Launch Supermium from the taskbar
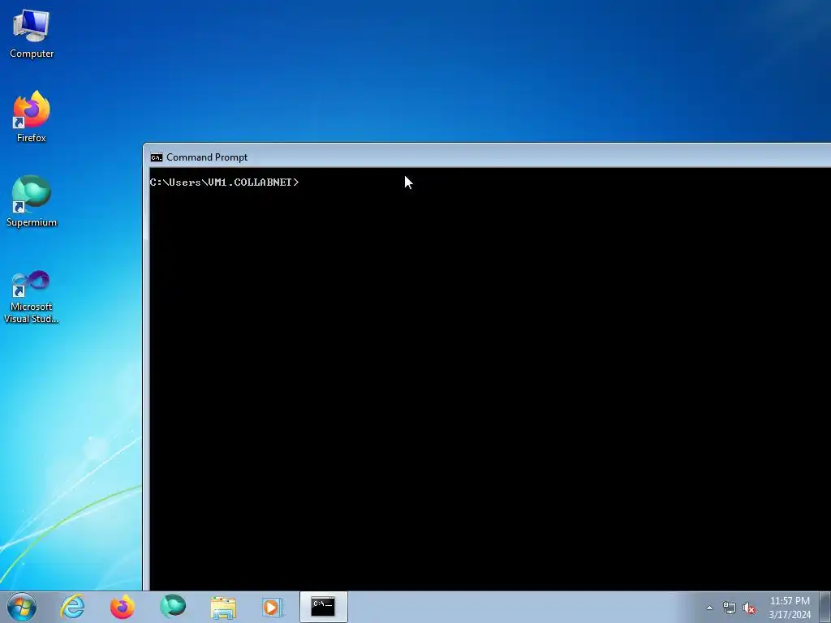The image size is (831, 623). [173, 607]
